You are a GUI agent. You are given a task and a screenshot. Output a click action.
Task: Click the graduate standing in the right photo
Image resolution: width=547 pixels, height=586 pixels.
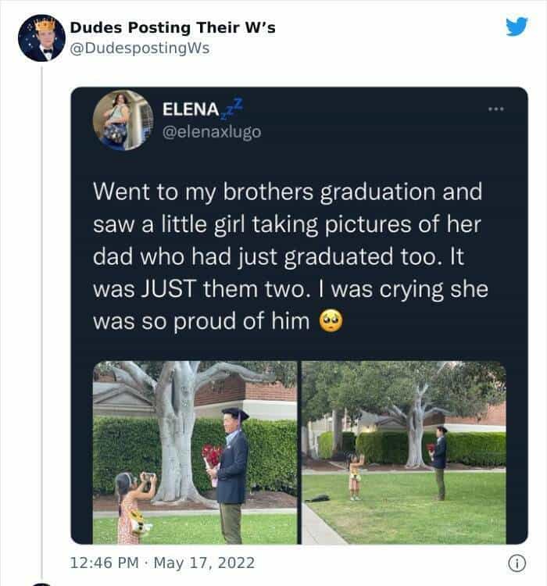tap(441, 463)
